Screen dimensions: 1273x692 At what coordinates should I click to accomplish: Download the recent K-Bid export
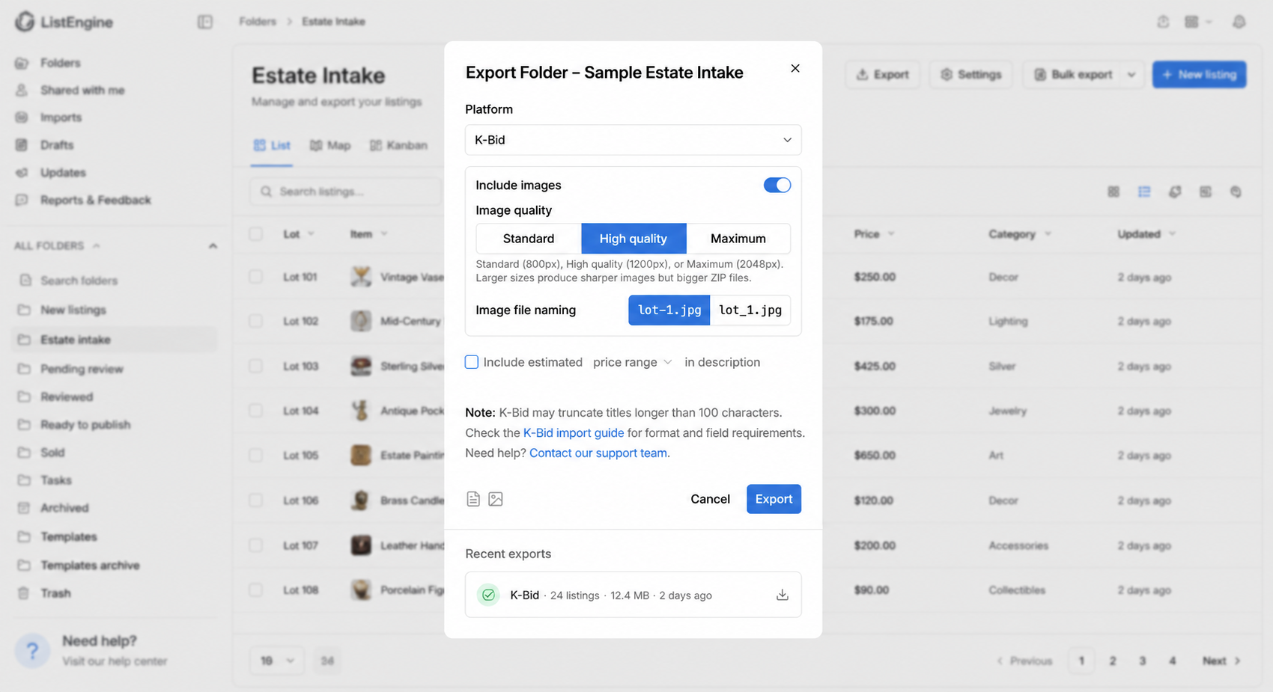point(783,595)
